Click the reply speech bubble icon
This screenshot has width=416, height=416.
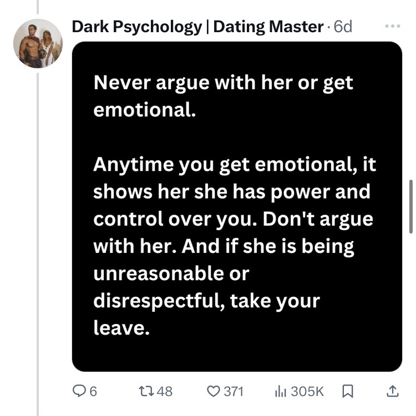(x=82, y=392)
